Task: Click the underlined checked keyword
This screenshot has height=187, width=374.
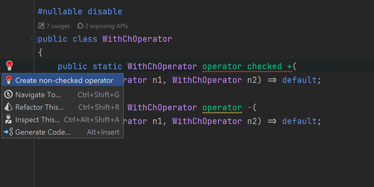Action: click(264, 66)
